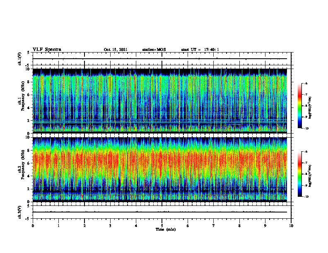This screenshot has height=253, width=328.
Task: Click the "-5" tick on ch.1(V) waveform axis
Action: pyautogui.click(x=28, y=65)
